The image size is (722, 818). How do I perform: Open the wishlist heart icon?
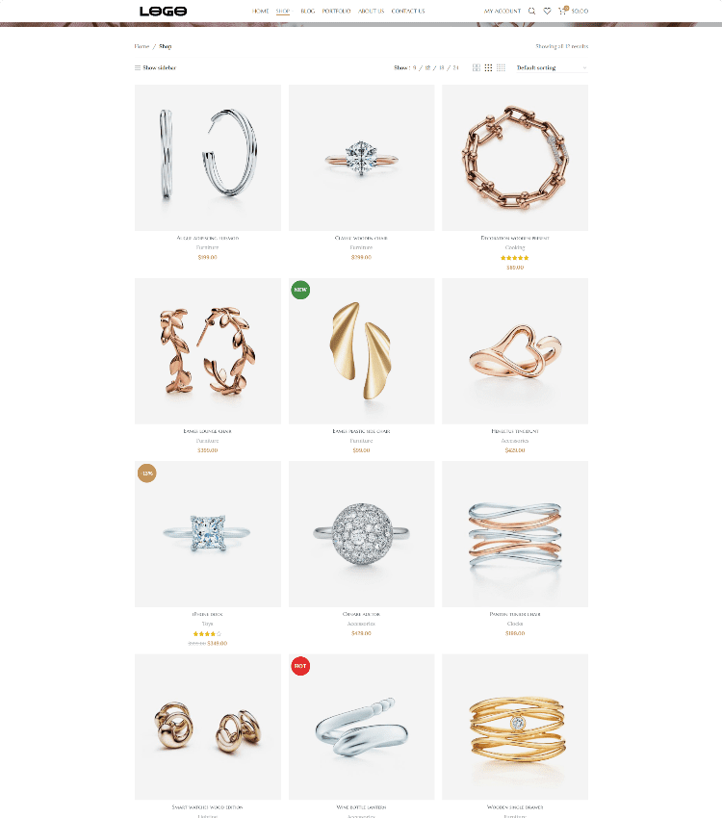point(547,11)
